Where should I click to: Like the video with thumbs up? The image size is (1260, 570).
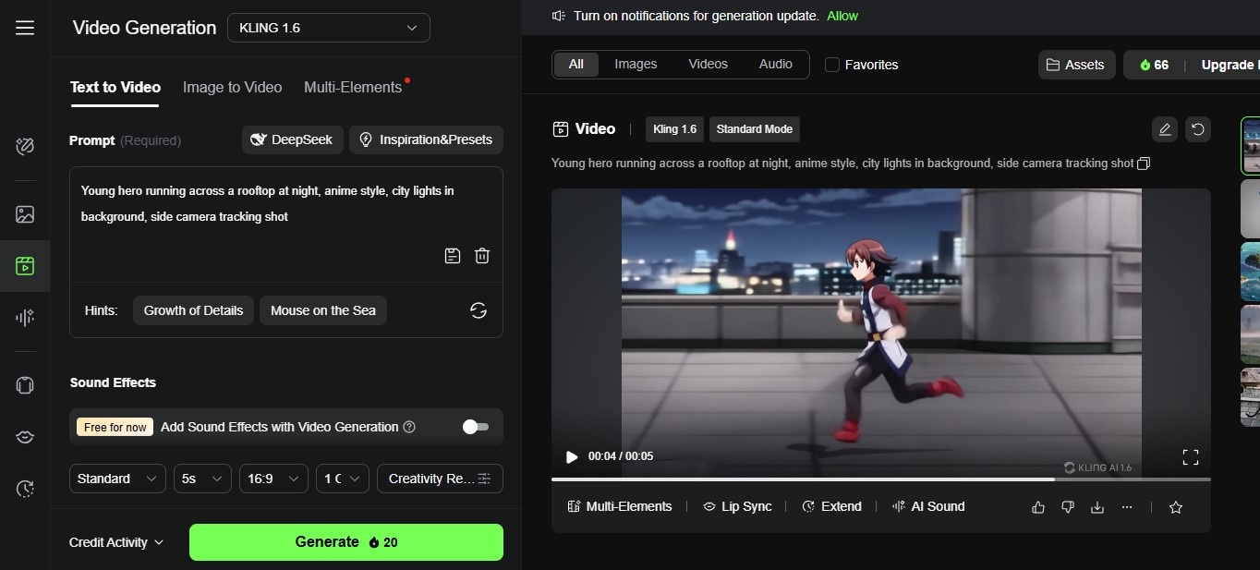click(1038, 507)
